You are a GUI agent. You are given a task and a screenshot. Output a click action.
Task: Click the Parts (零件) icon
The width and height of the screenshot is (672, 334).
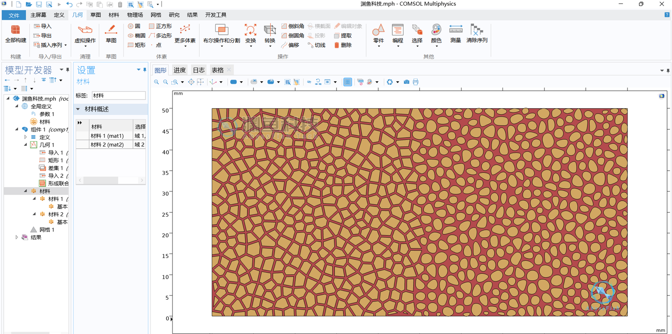point(378,35)
